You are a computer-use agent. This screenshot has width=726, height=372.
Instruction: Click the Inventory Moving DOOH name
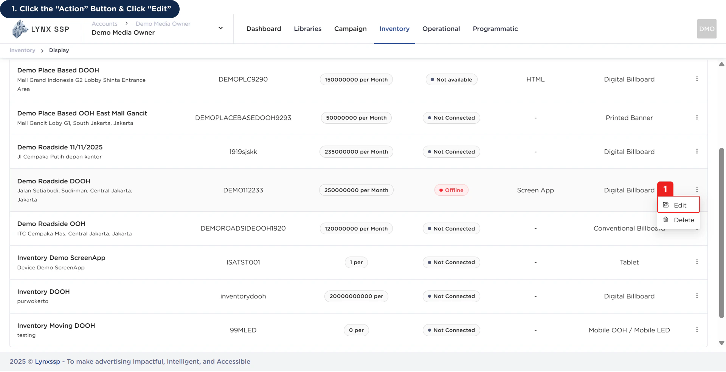point(56,326)
